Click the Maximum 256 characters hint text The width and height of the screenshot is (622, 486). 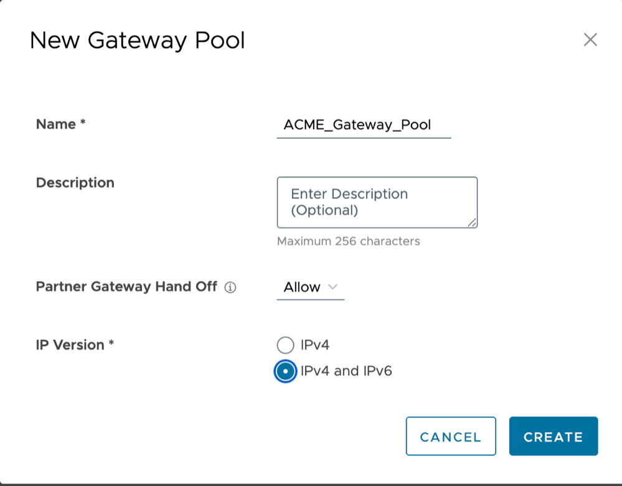(x=348, y=241)
